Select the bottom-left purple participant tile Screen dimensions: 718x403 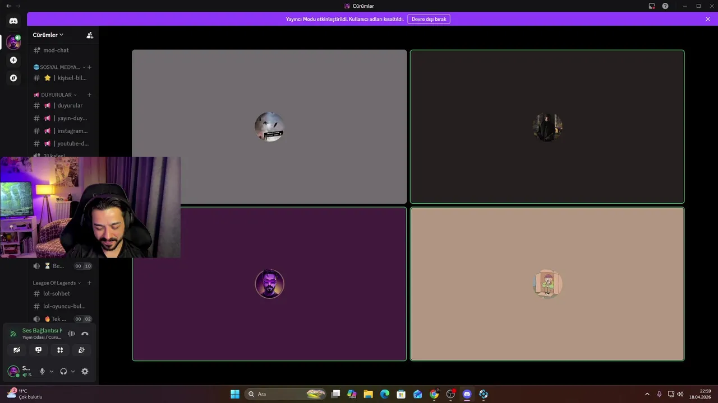[x=269, y=284]
